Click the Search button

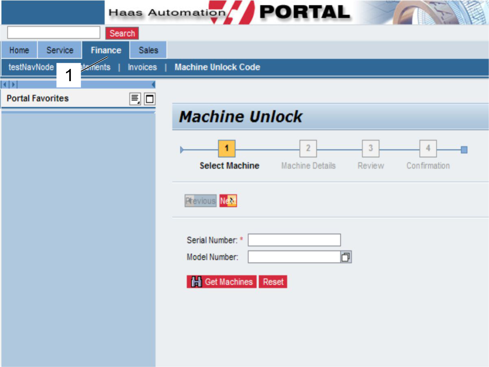pyautogui.click(x=122, y=33)
